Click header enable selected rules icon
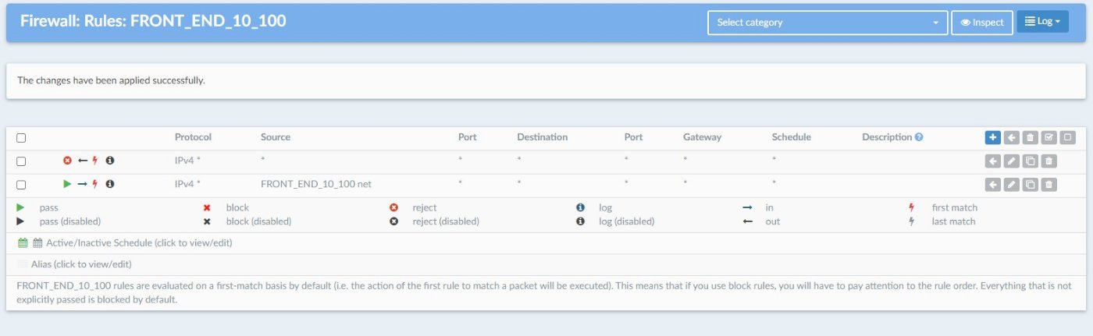This screenshot has width=1093, height=336. 1049,137
